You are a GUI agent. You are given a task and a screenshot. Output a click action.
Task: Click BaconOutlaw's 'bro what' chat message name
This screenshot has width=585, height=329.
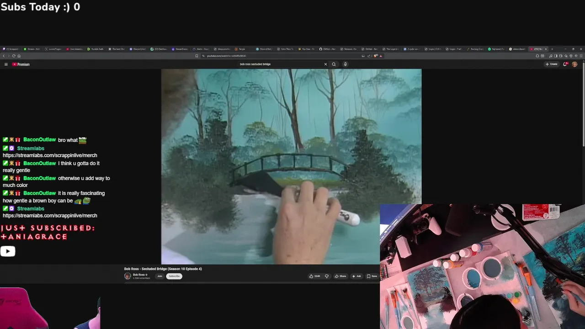40,140
